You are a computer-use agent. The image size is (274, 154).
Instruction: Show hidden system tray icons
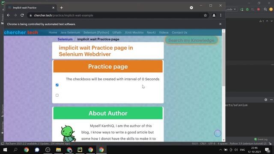click(x=220, y=150)
